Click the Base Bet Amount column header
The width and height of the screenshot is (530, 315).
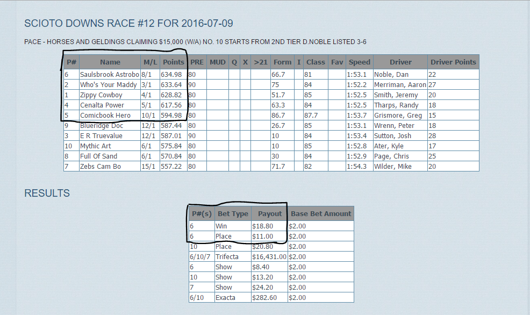pos(321,213)
